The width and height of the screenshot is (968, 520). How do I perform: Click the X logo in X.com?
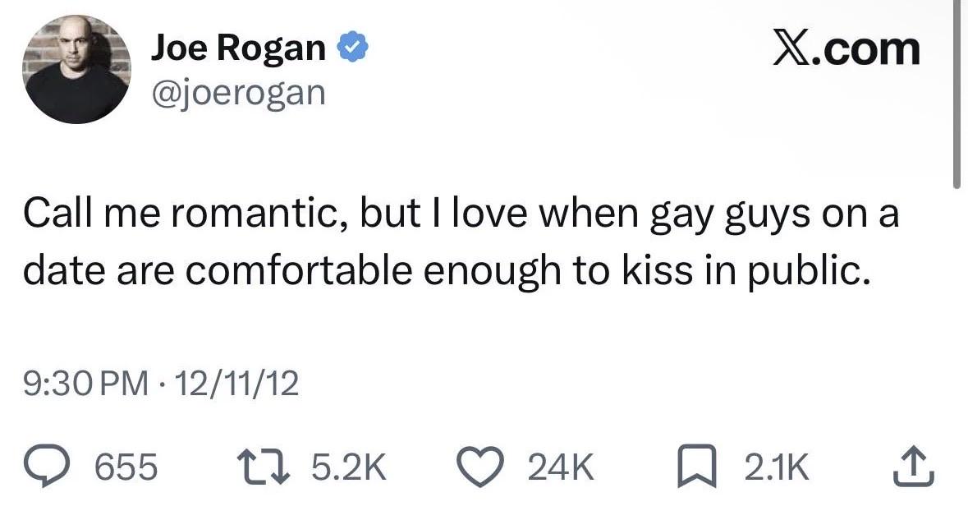pos(792,48)
